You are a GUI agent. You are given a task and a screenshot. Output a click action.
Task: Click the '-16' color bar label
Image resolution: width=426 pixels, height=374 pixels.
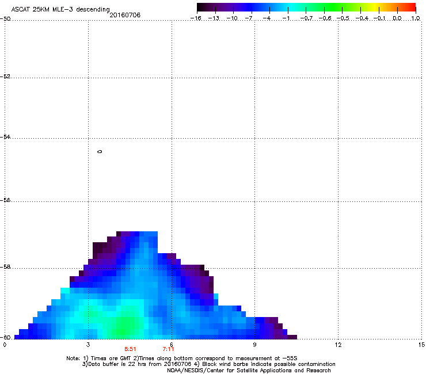pos(196,18)
